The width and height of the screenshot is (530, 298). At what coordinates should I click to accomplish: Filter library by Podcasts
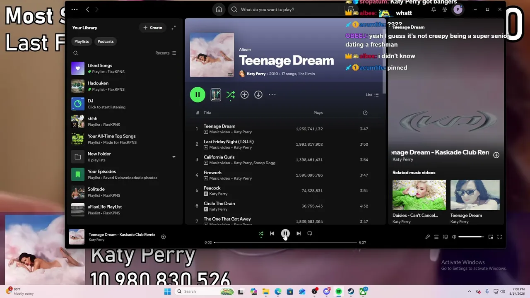point(106,41)
